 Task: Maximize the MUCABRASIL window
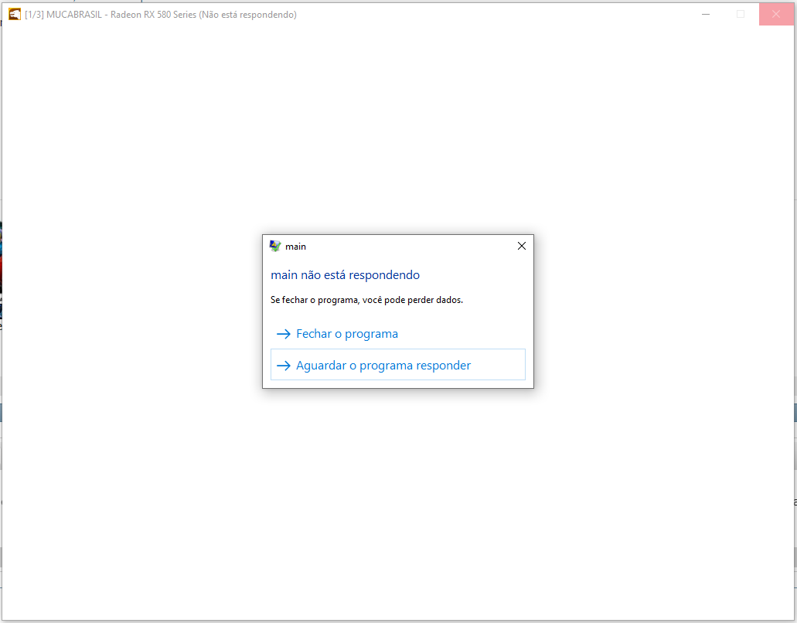click(x=741, y=14)
